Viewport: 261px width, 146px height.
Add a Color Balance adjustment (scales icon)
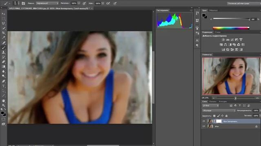[226, 45]
